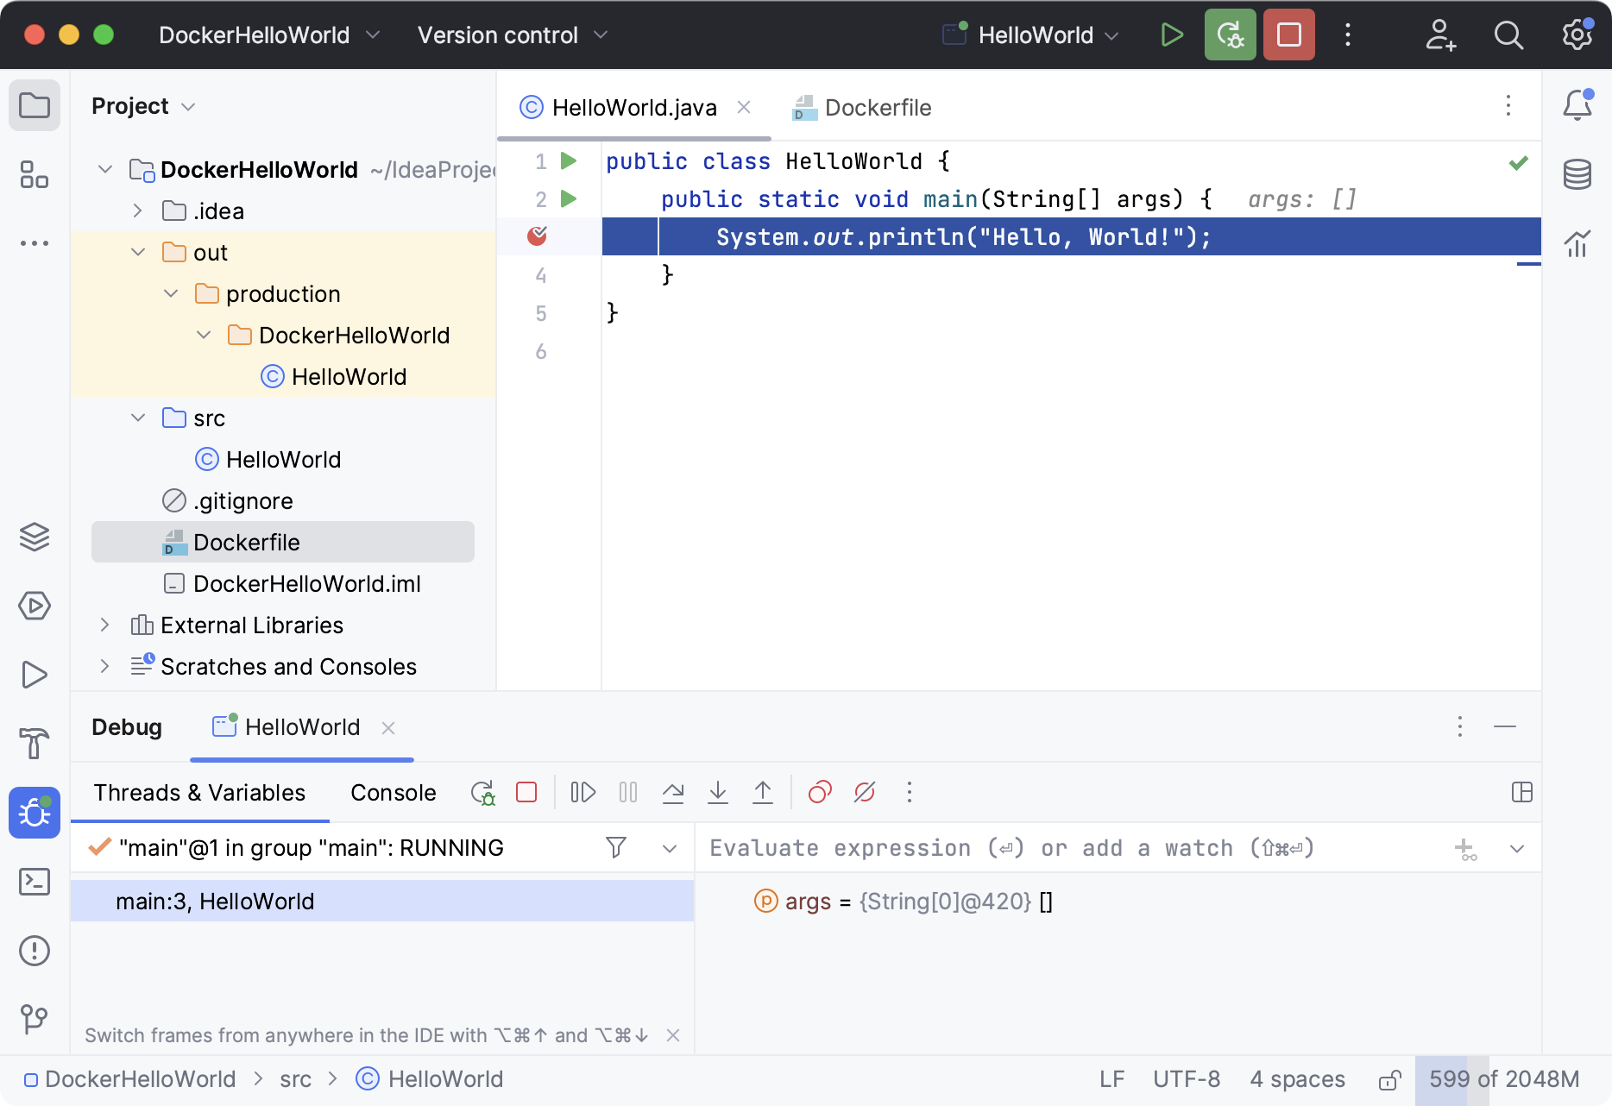Open the Terminal tool window
Viewport: 1612px width, 1106px height.
point(35,883)
